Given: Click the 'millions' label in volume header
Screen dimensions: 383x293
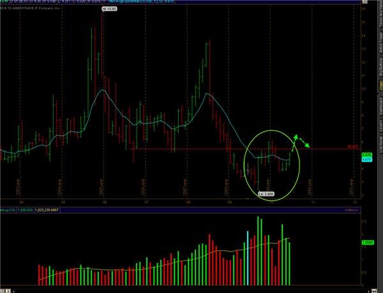Looking at the screenshot, I should tap(352, 210).
